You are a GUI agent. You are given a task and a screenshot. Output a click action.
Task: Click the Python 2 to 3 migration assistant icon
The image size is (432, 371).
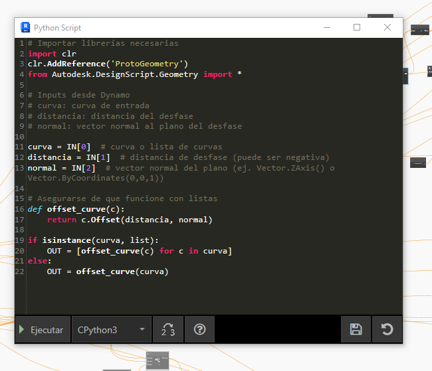tap(168, 329)
